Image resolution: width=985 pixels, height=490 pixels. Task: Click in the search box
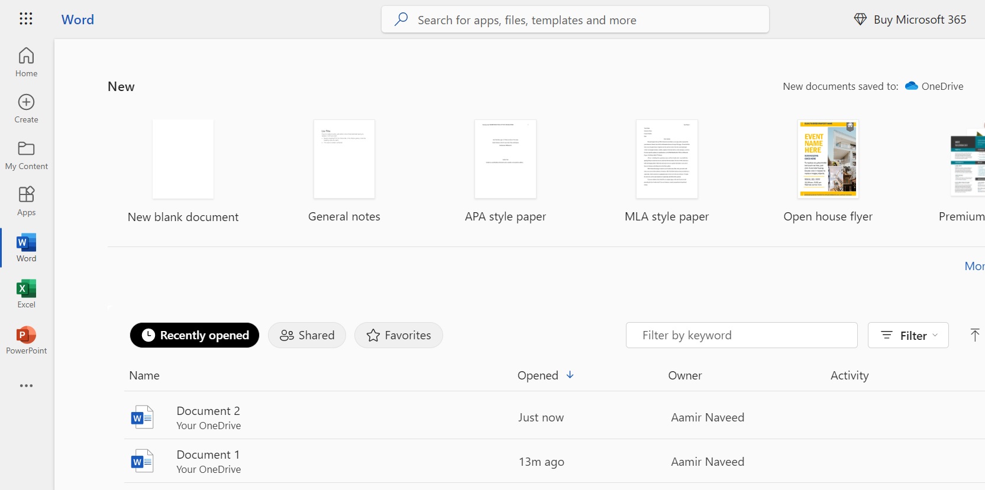tap(575, 20)
